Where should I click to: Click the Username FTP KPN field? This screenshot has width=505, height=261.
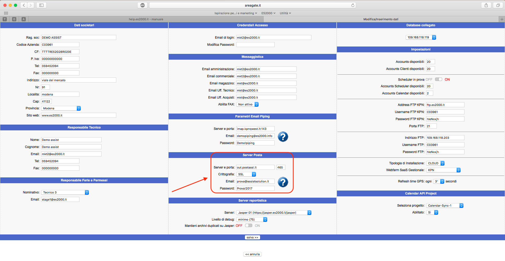coord(445,112)
